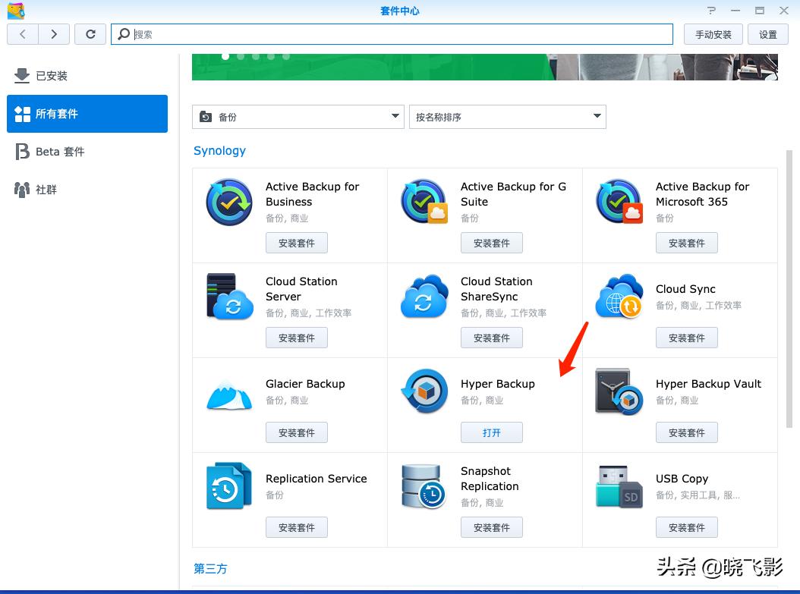The image size is (800, 594).
Task: Open the Cloud Station Server package icon
Action: coord(229,296)
